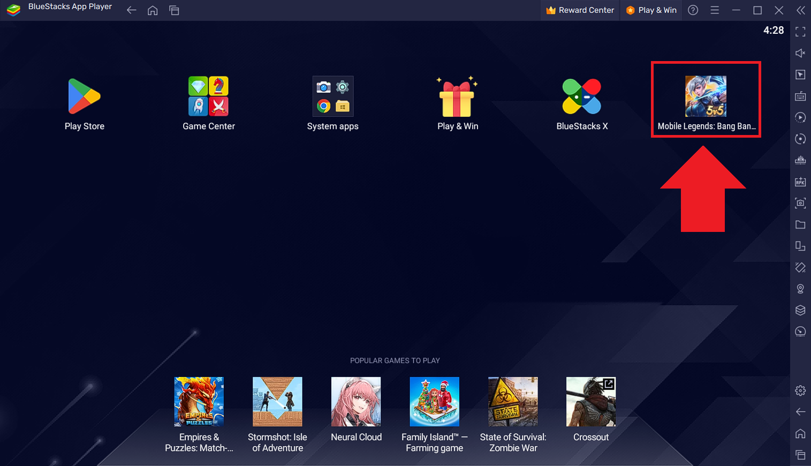This screenshot has height=466, width=811.
Task: Open the keyboard game controls editor
Action: [x=800, y=96]
